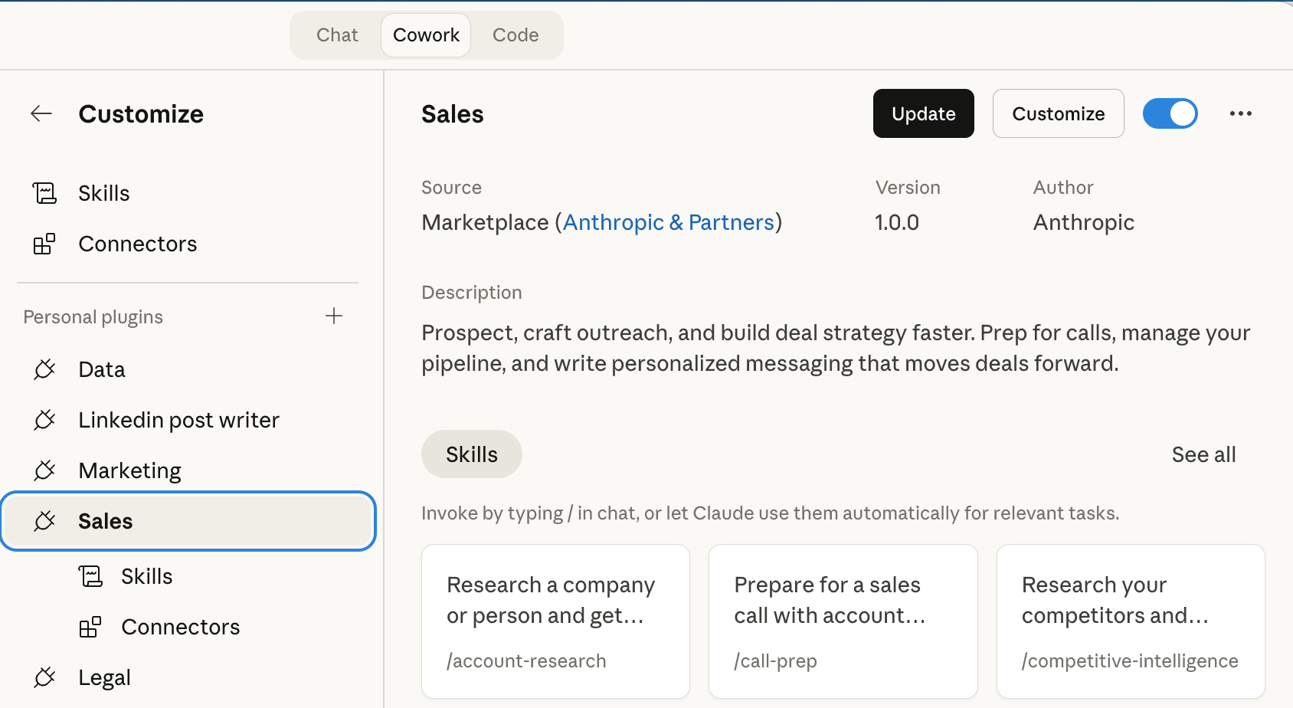This screenshot has height=708, width=1293.
Task: Open the three-dot more options menu
Action: click(1241, 113)
